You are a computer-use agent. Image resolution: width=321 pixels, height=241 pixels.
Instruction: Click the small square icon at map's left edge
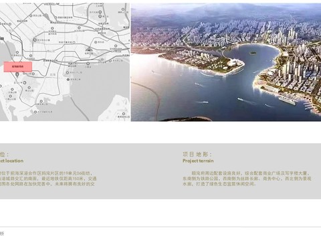[x=2, y=39]
